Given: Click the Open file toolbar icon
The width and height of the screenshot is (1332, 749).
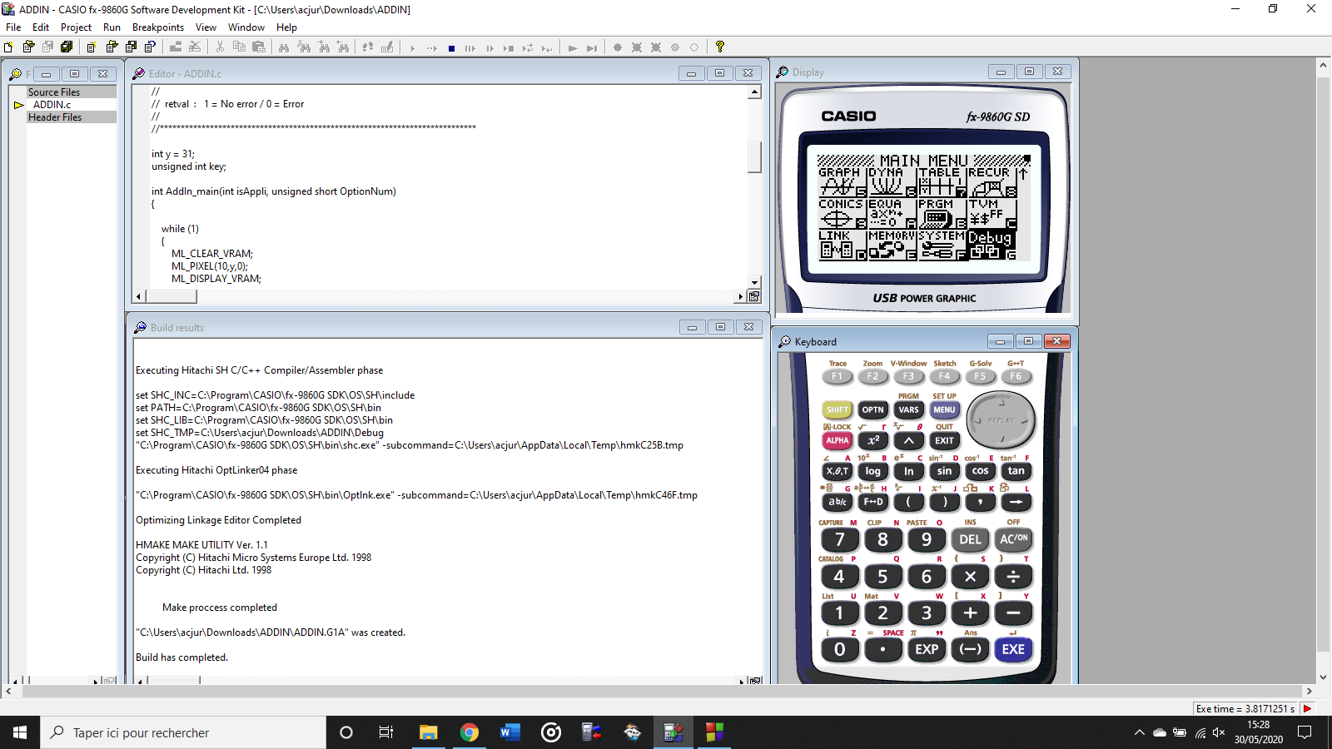Looking at the screenshot, I should pos(28,47).
